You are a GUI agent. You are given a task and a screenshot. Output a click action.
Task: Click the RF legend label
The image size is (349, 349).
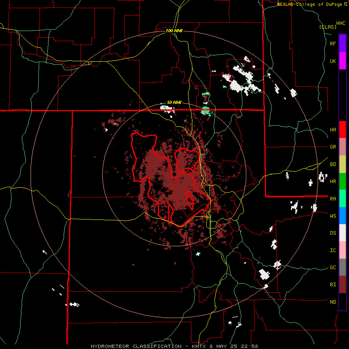pyautogui.click(x=333, y=43)
